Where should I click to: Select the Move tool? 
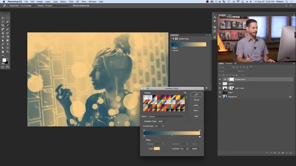3,18
